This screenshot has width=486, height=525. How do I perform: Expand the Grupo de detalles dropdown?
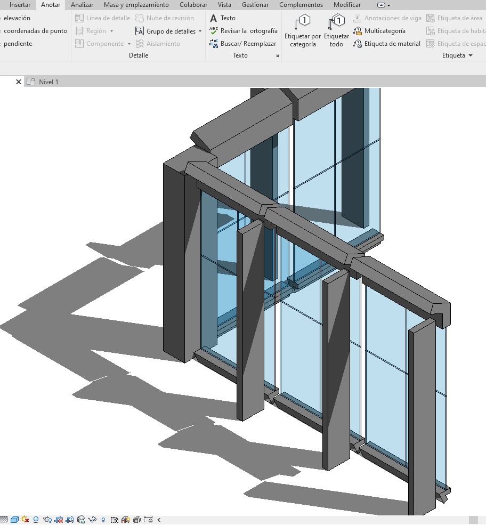[x=200, y=31]
